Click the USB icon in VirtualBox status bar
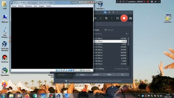 click(x=66, y=70)
